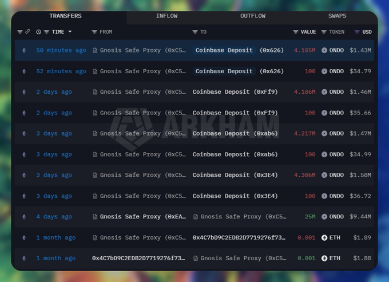Open the SWAPS tab
The image size is (389, 282).
coord(337,16)
